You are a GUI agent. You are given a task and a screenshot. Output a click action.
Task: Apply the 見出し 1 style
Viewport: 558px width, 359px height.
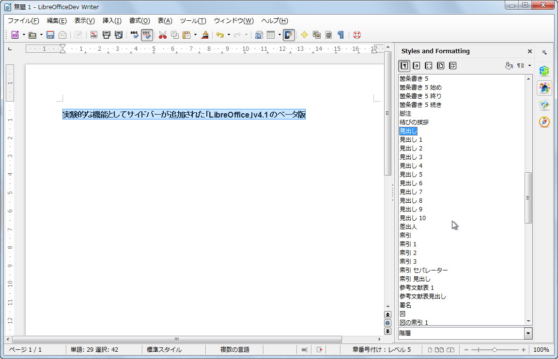[x=411, y=139]
